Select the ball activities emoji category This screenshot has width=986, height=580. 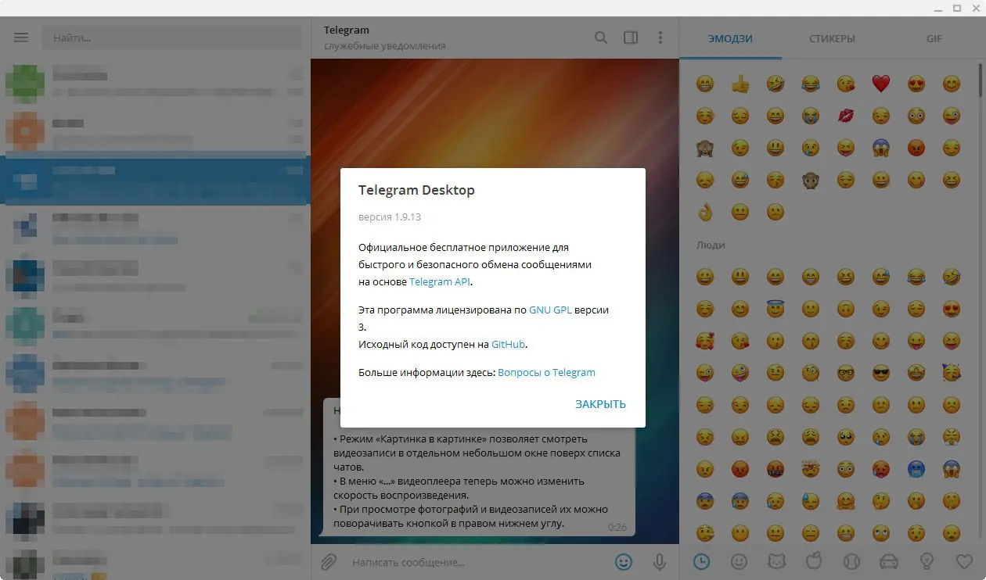851,561
